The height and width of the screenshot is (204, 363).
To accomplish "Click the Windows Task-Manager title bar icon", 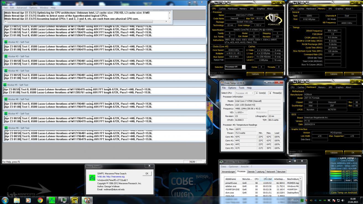I will tap(221, 162).
